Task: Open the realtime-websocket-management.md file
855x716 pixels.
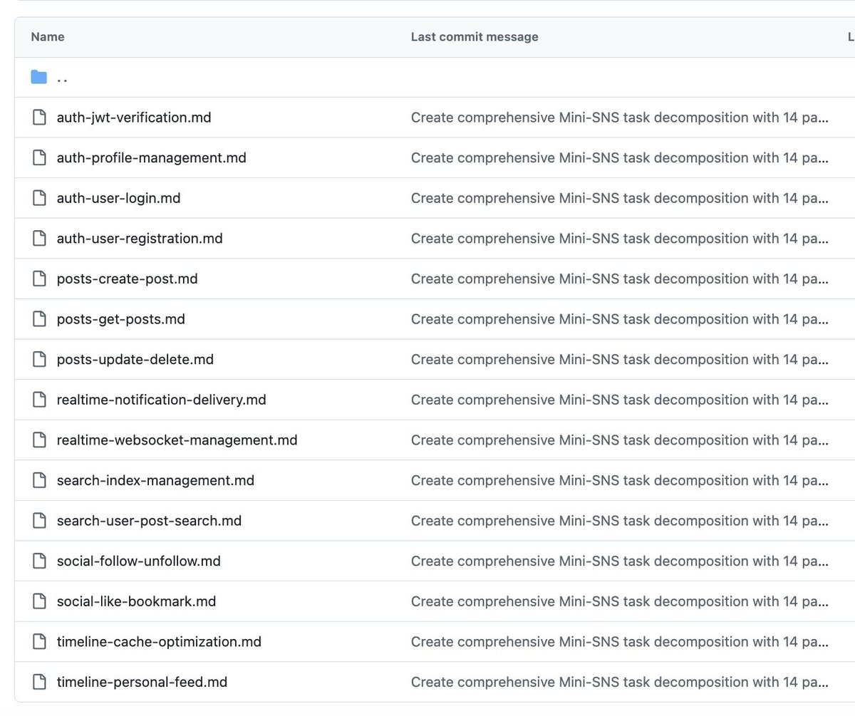Action: [177, 440]
